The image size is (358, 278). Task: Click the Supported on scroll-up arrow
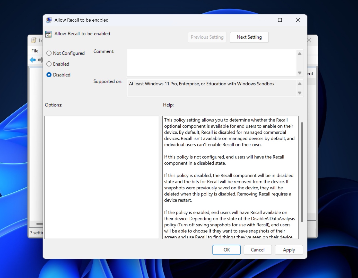pos(299,84)
